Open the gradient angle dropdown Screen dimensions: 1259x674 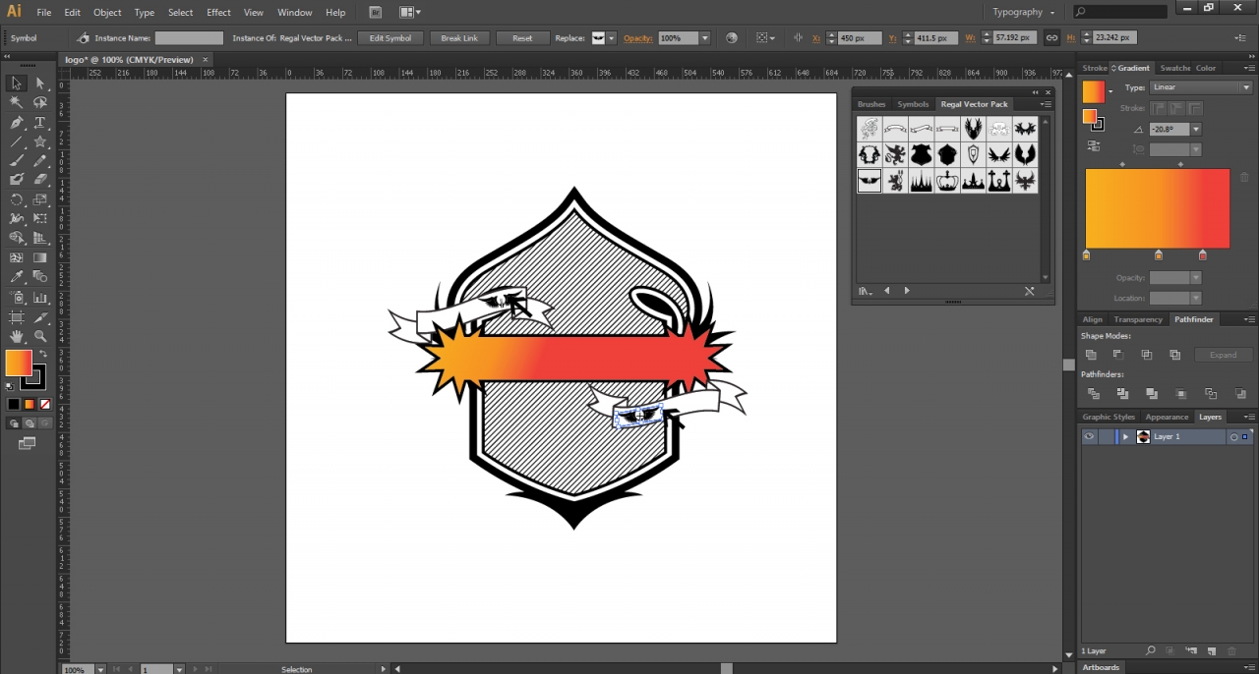[x=1196, y=130]
